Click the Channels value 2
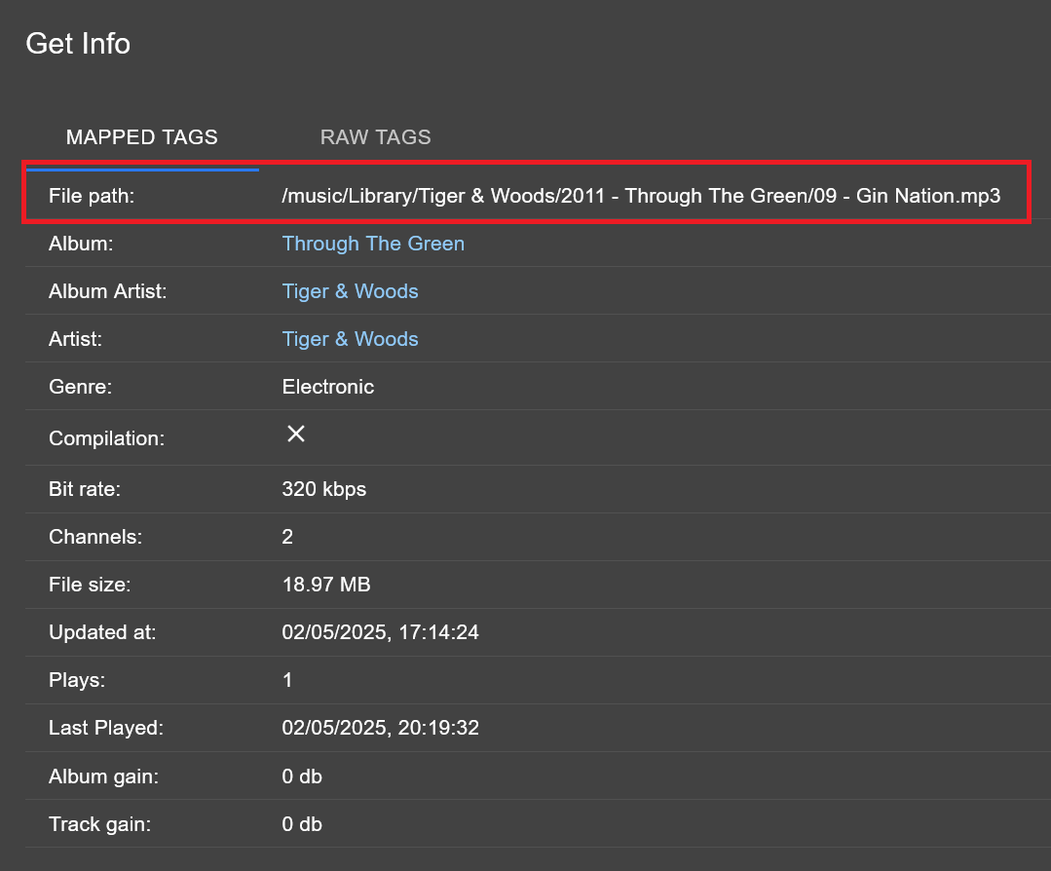Screen dimensions: 1051x871 tap(287, 537)
